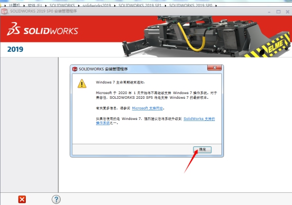Image resolution: width=292 pixels, height=205 pixels.
Task: Open help with the question mark icon
Action: tap(56, 199)
